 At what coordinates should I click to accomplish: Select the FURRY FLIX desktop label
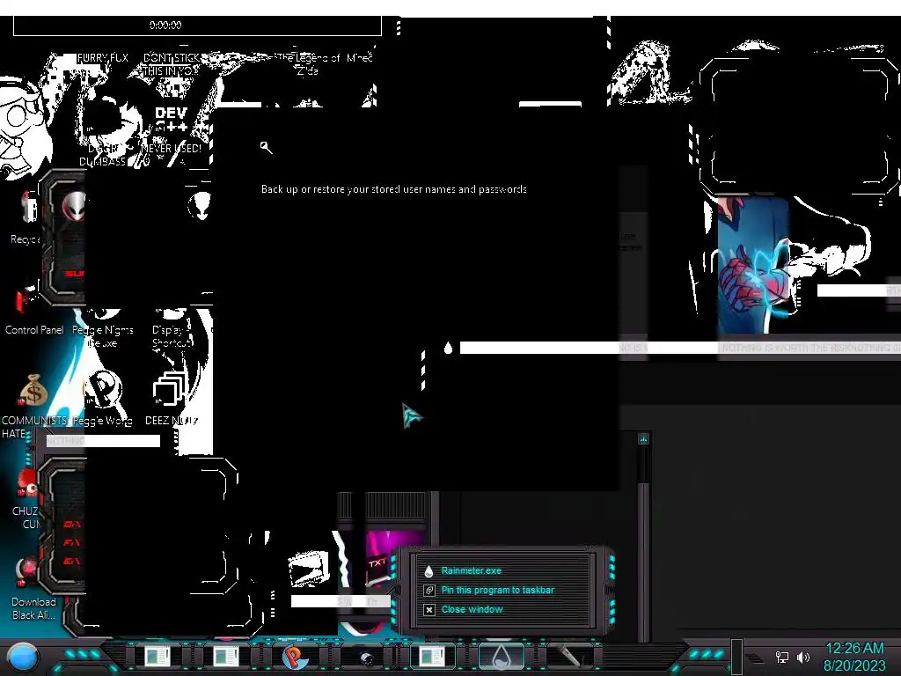103,58
